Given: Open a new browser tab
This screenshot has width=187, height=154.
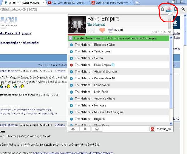Looking at the screenshot, I should pos(137,3).
